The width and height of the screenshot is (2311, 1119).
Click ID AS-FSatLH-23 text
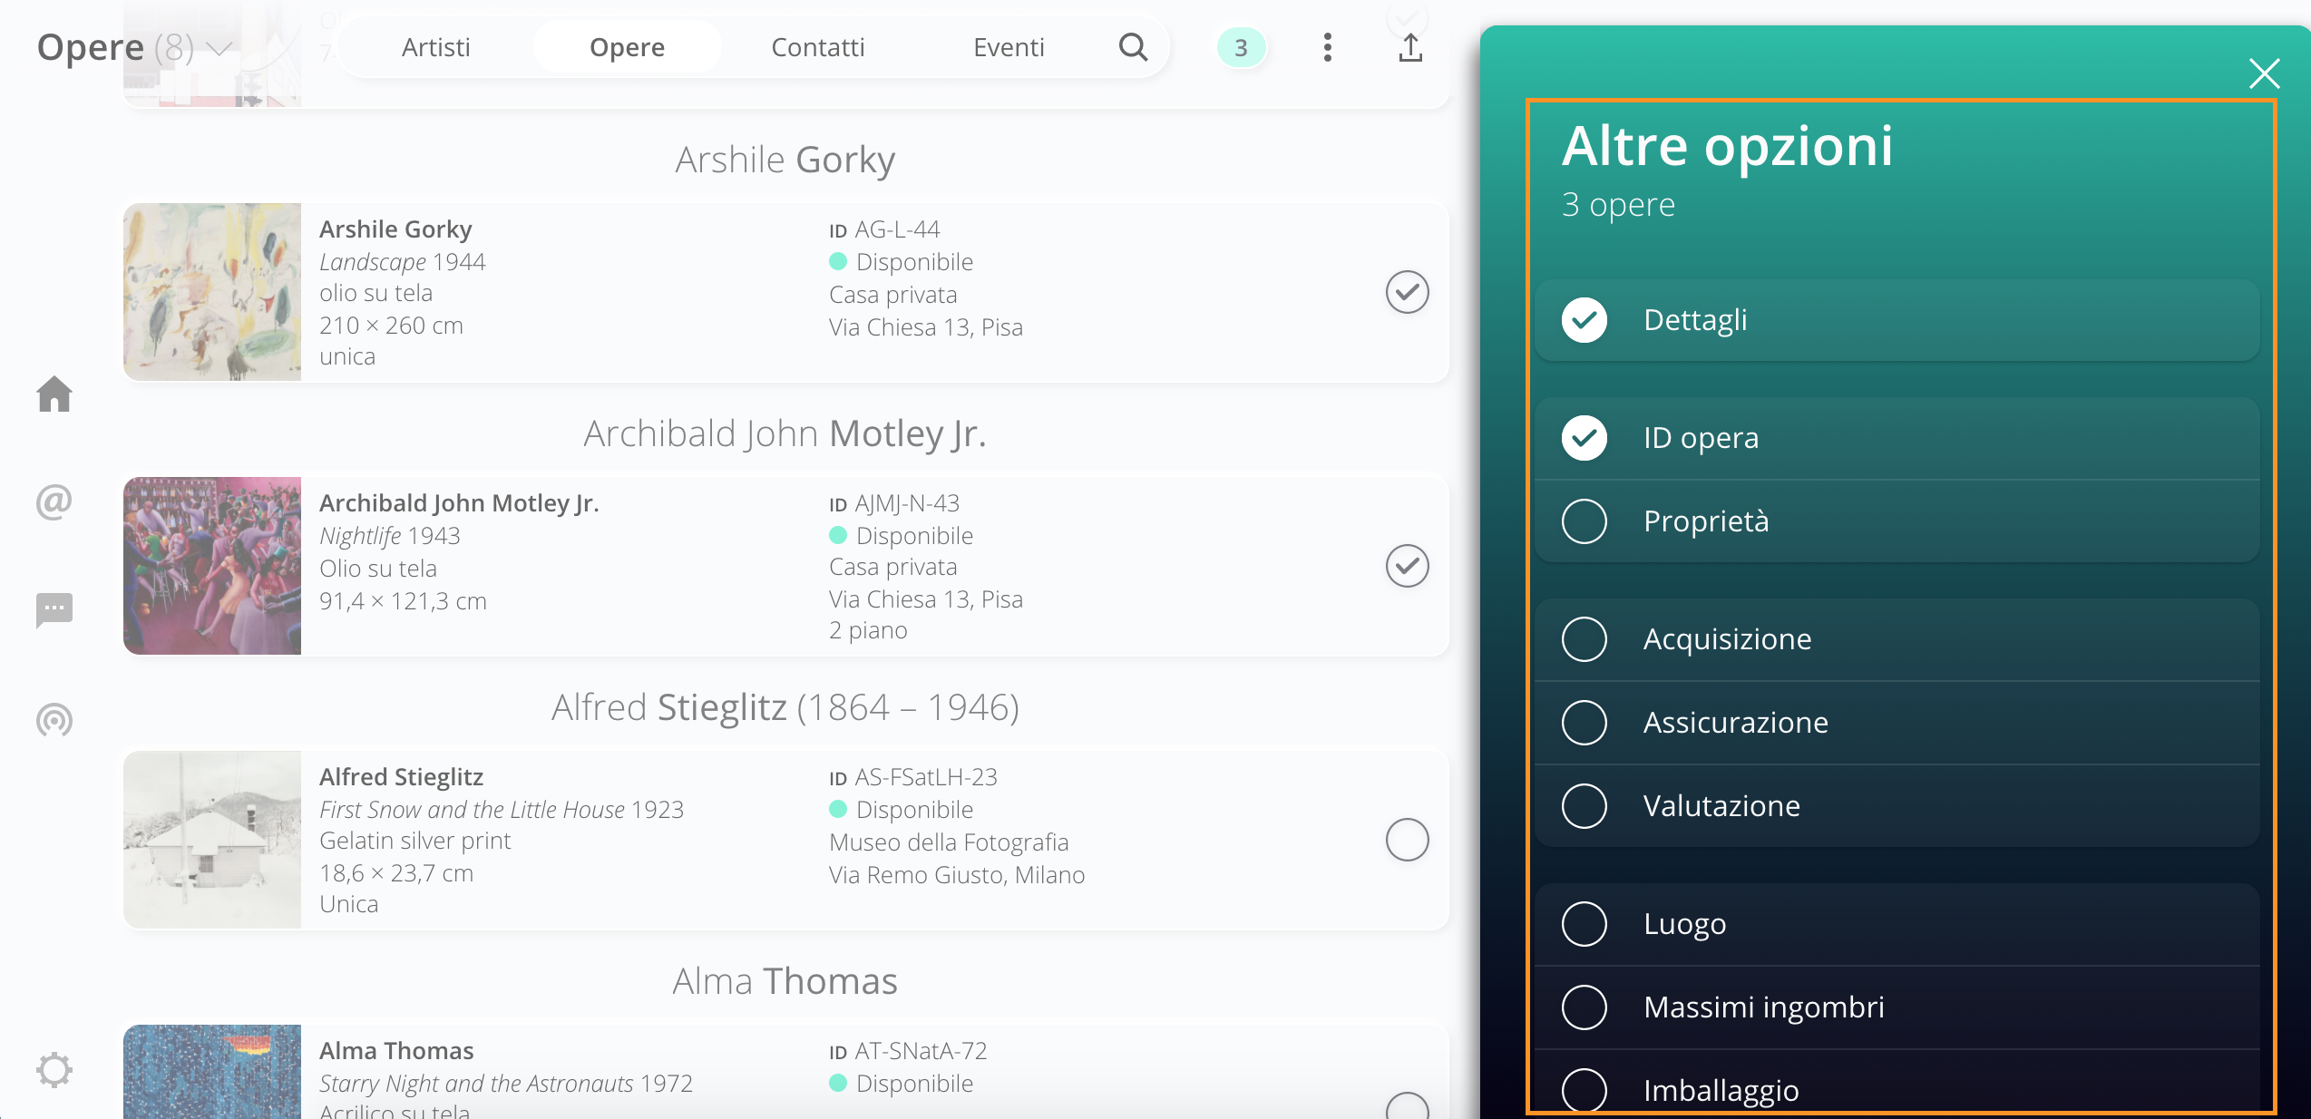tap(913, 777)
